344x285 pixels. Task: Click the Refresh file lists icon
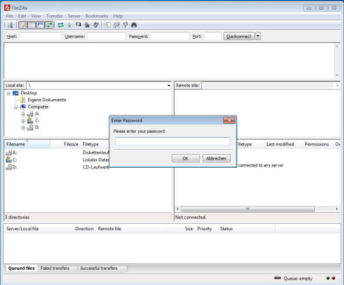coord(61,25)
